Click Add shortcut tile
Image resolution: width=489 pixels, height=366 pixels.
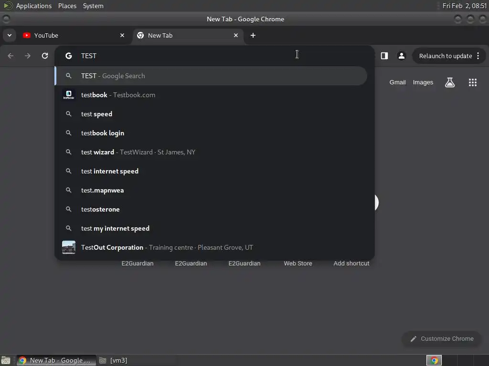[351, 263]
